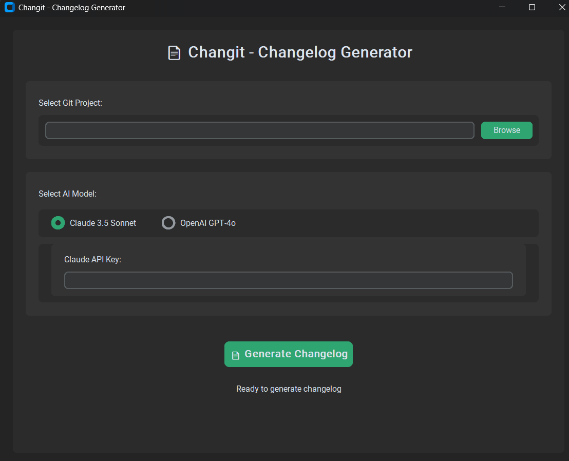This screenshot has width=569, height=461.
Task: Maximize the Changit window
Action: tap(532, 7)
